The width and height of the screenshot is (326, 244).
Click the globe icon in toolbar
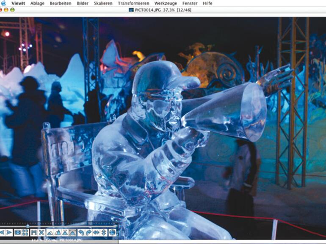coord(113,232)
